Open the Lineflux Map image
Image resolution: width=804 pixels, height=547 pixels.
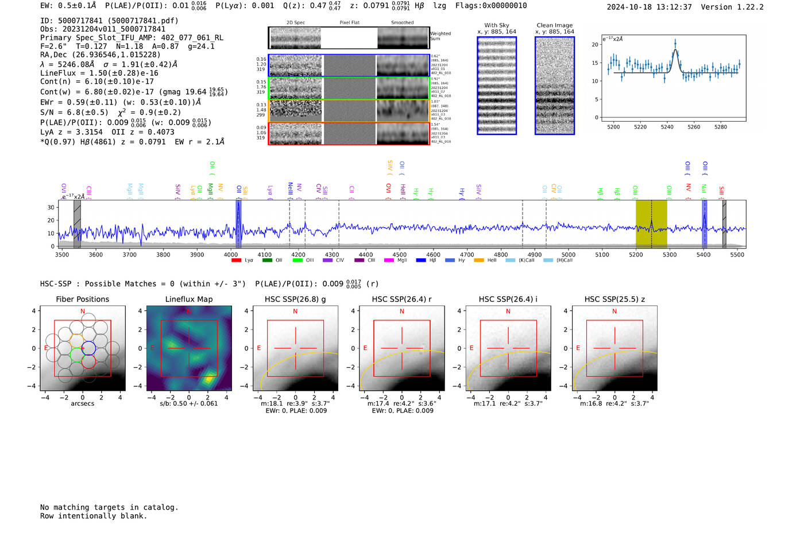click(x=189, y=348)
